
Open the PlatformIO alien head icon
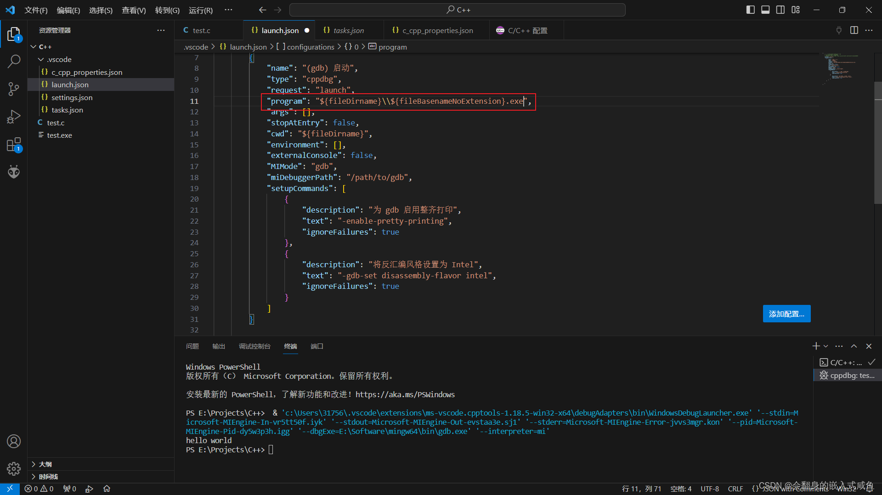(x=14, y=172)
